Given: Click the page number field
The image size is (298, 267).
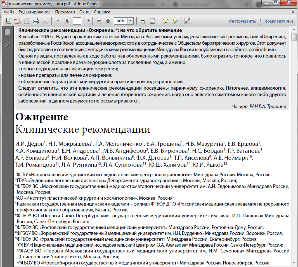Looking at the screenshot, I should 77,21.
